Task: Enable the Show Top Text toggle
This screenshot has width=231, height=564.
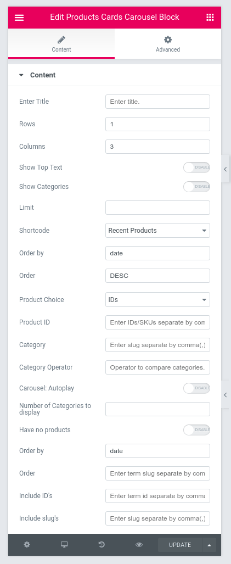Action: (x=196, y=167)
